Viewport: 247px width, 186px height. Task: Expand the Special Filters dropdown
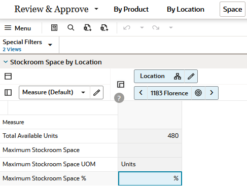50,45
